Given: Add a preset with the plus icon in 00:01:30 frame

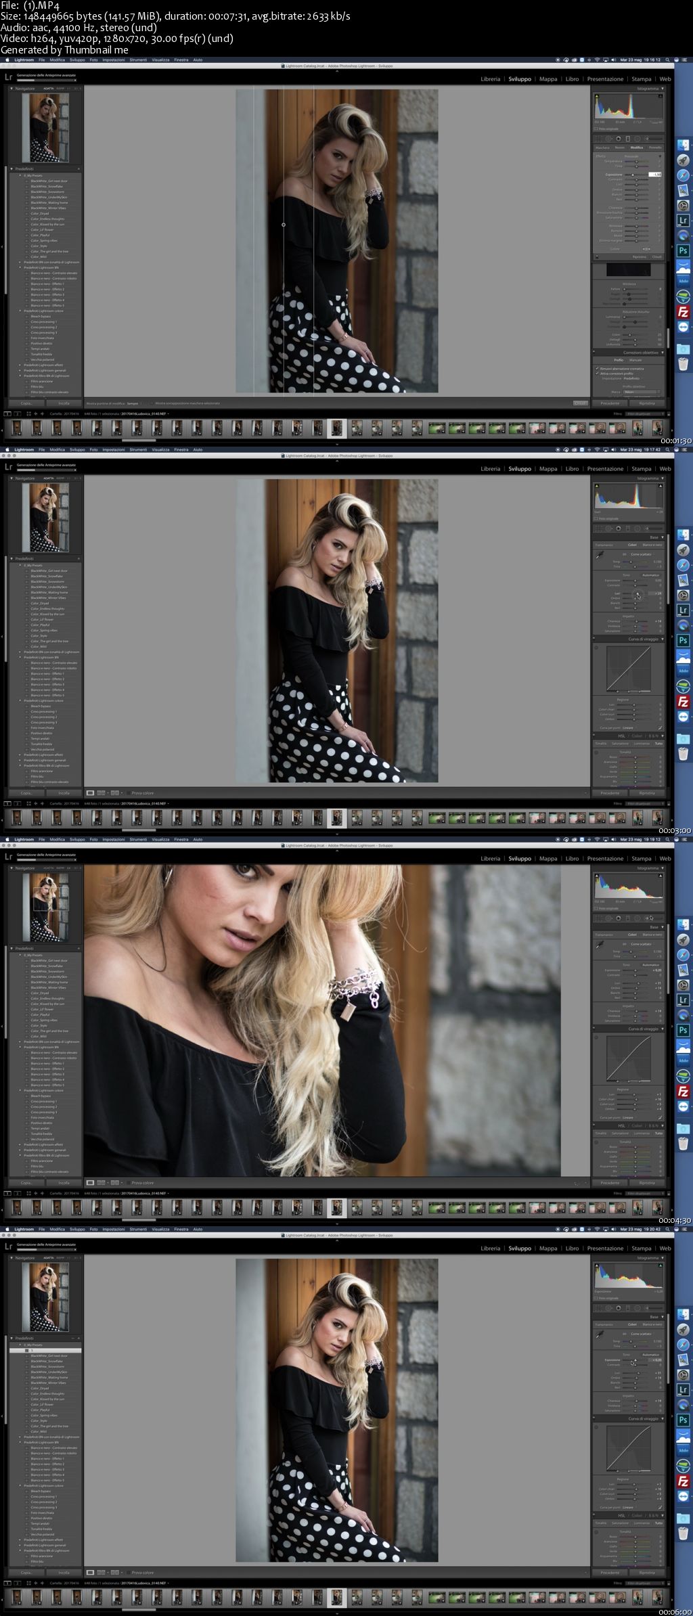Looking at the screenshot, I should (x=79, y=169).
